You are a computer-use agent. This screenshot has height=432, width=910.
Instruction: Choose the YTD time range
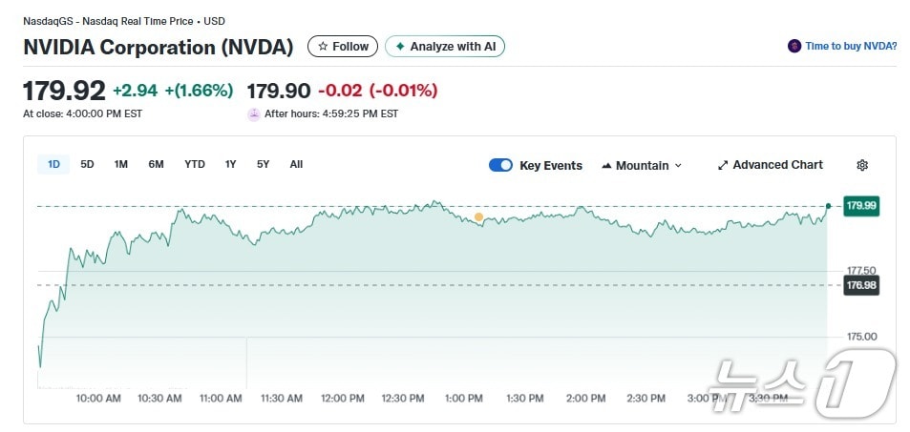pos(195,164)
